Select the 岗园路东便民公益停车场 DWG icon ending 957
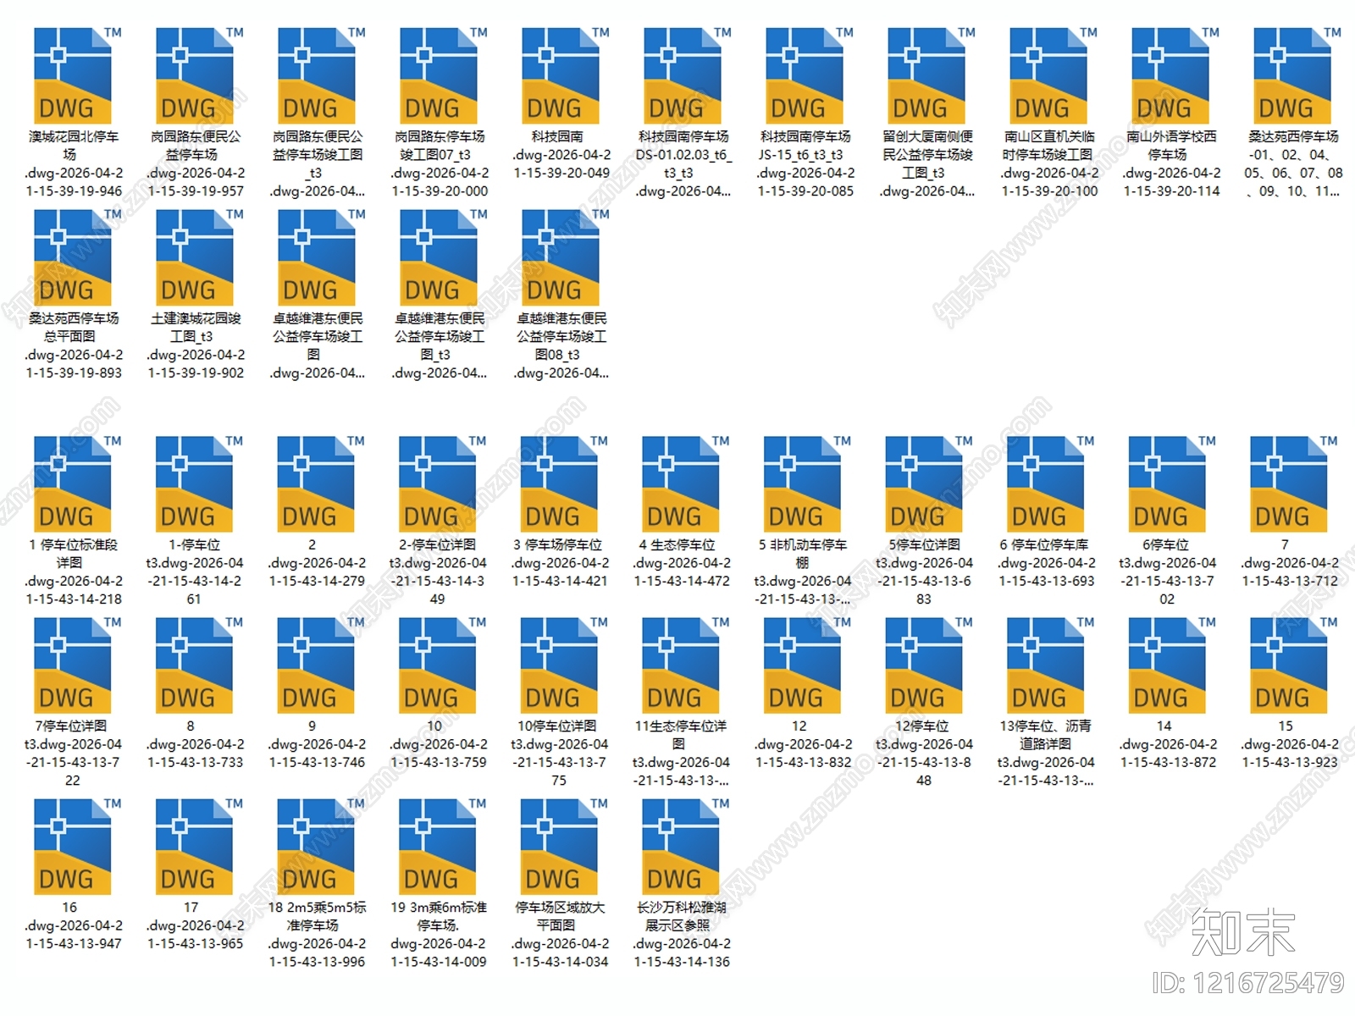This screenshot has width=1355, height=1016. click(195, 75)
